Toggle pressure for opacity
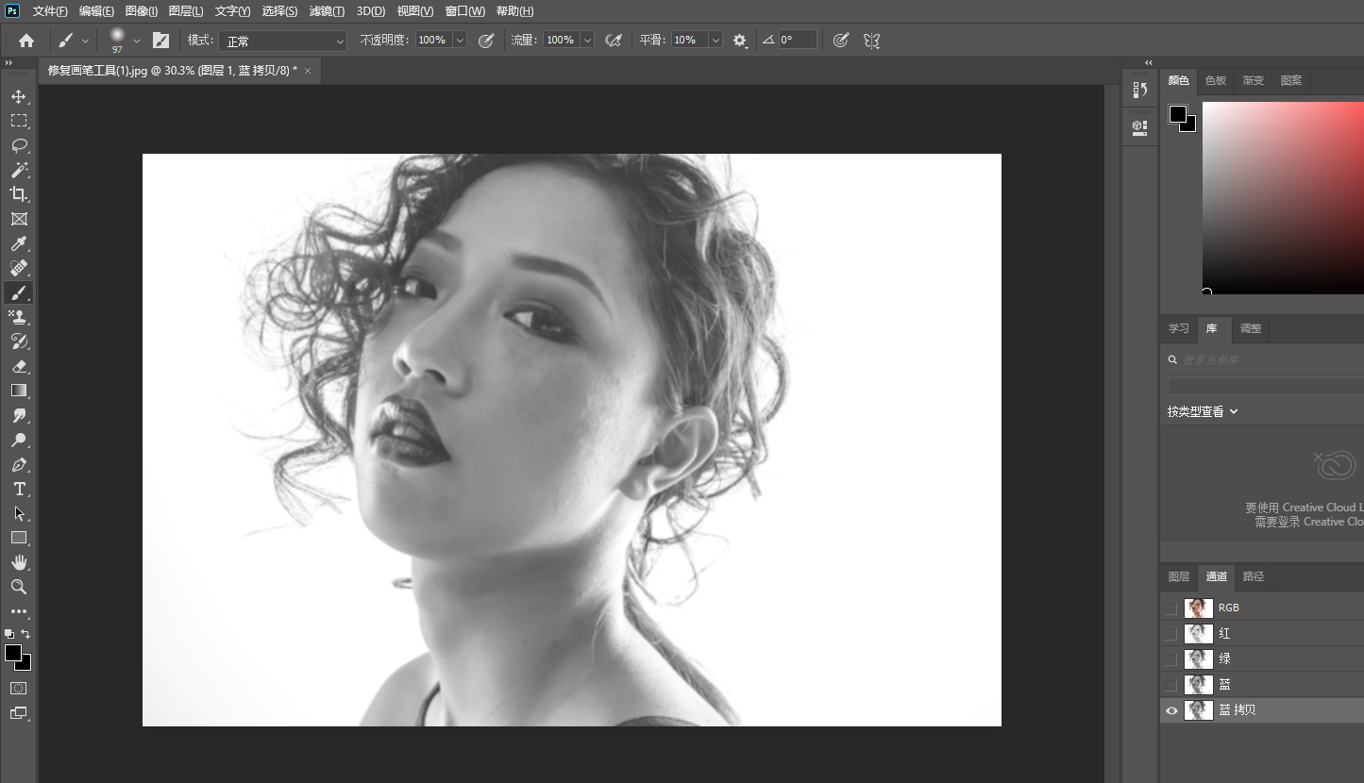Viewport: 1364px width, 783px height. click(x=486, y=41)
